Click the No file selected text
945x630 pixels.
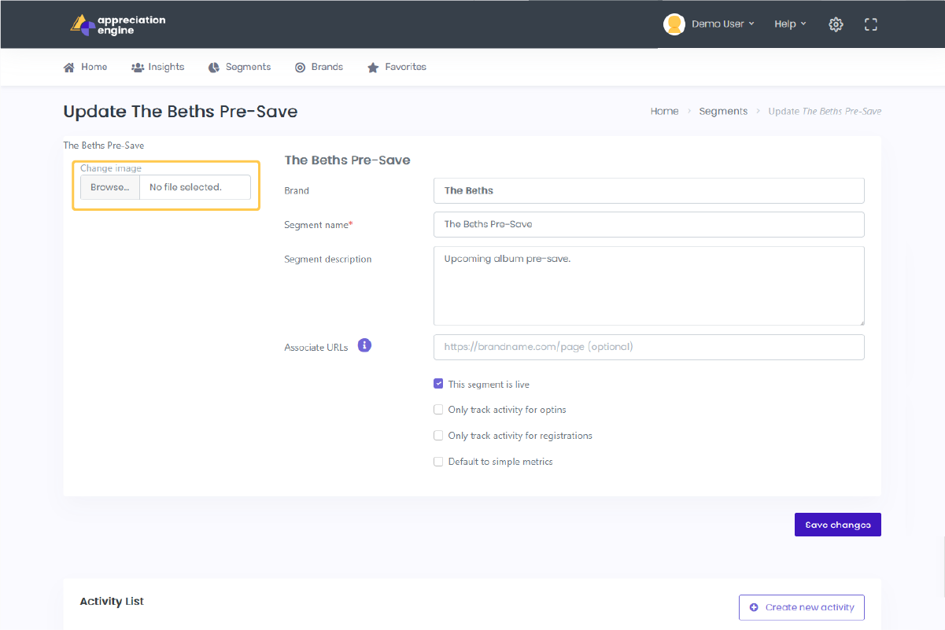[186, 187]
